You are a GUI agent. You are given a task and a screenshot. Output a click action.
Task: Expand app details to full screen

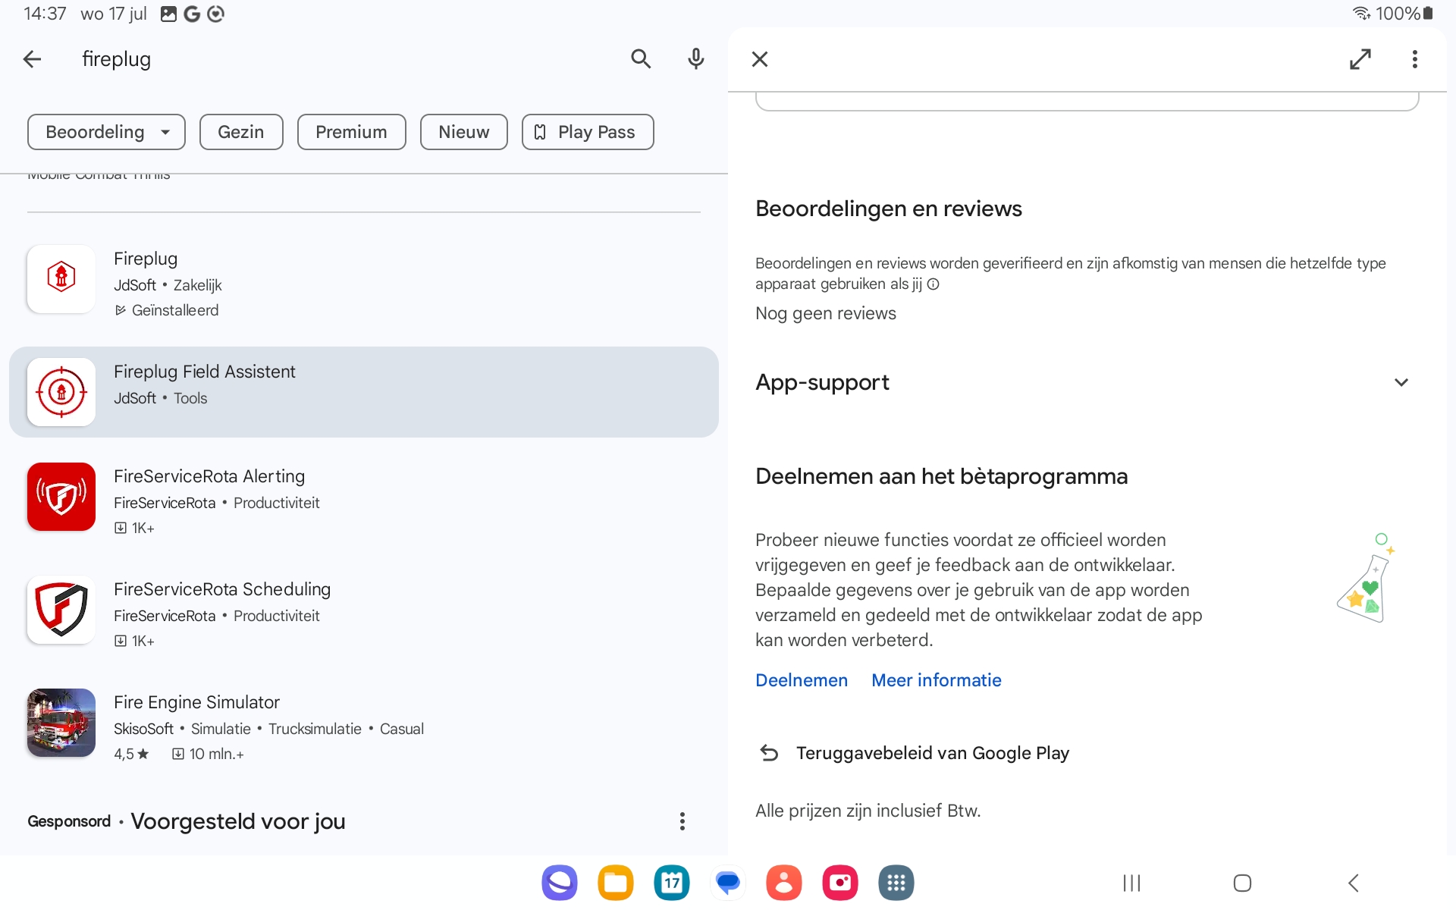[x=1360, y=59]
